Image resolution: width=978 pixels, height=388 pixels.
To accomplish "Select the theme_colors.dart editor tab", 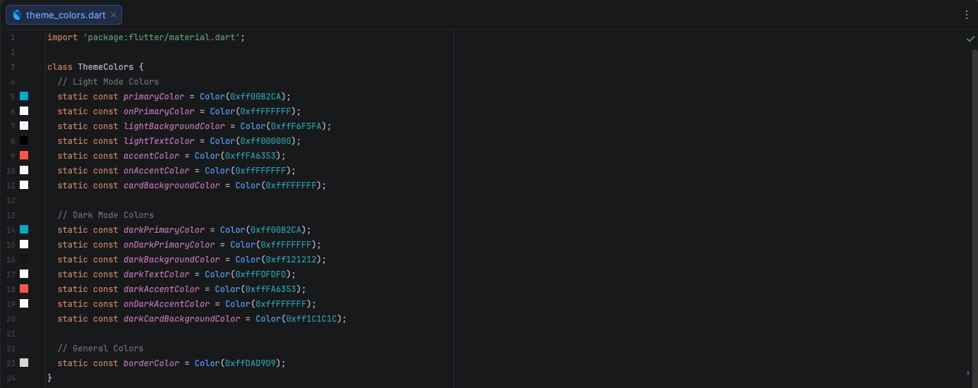I will coord(64,15).
